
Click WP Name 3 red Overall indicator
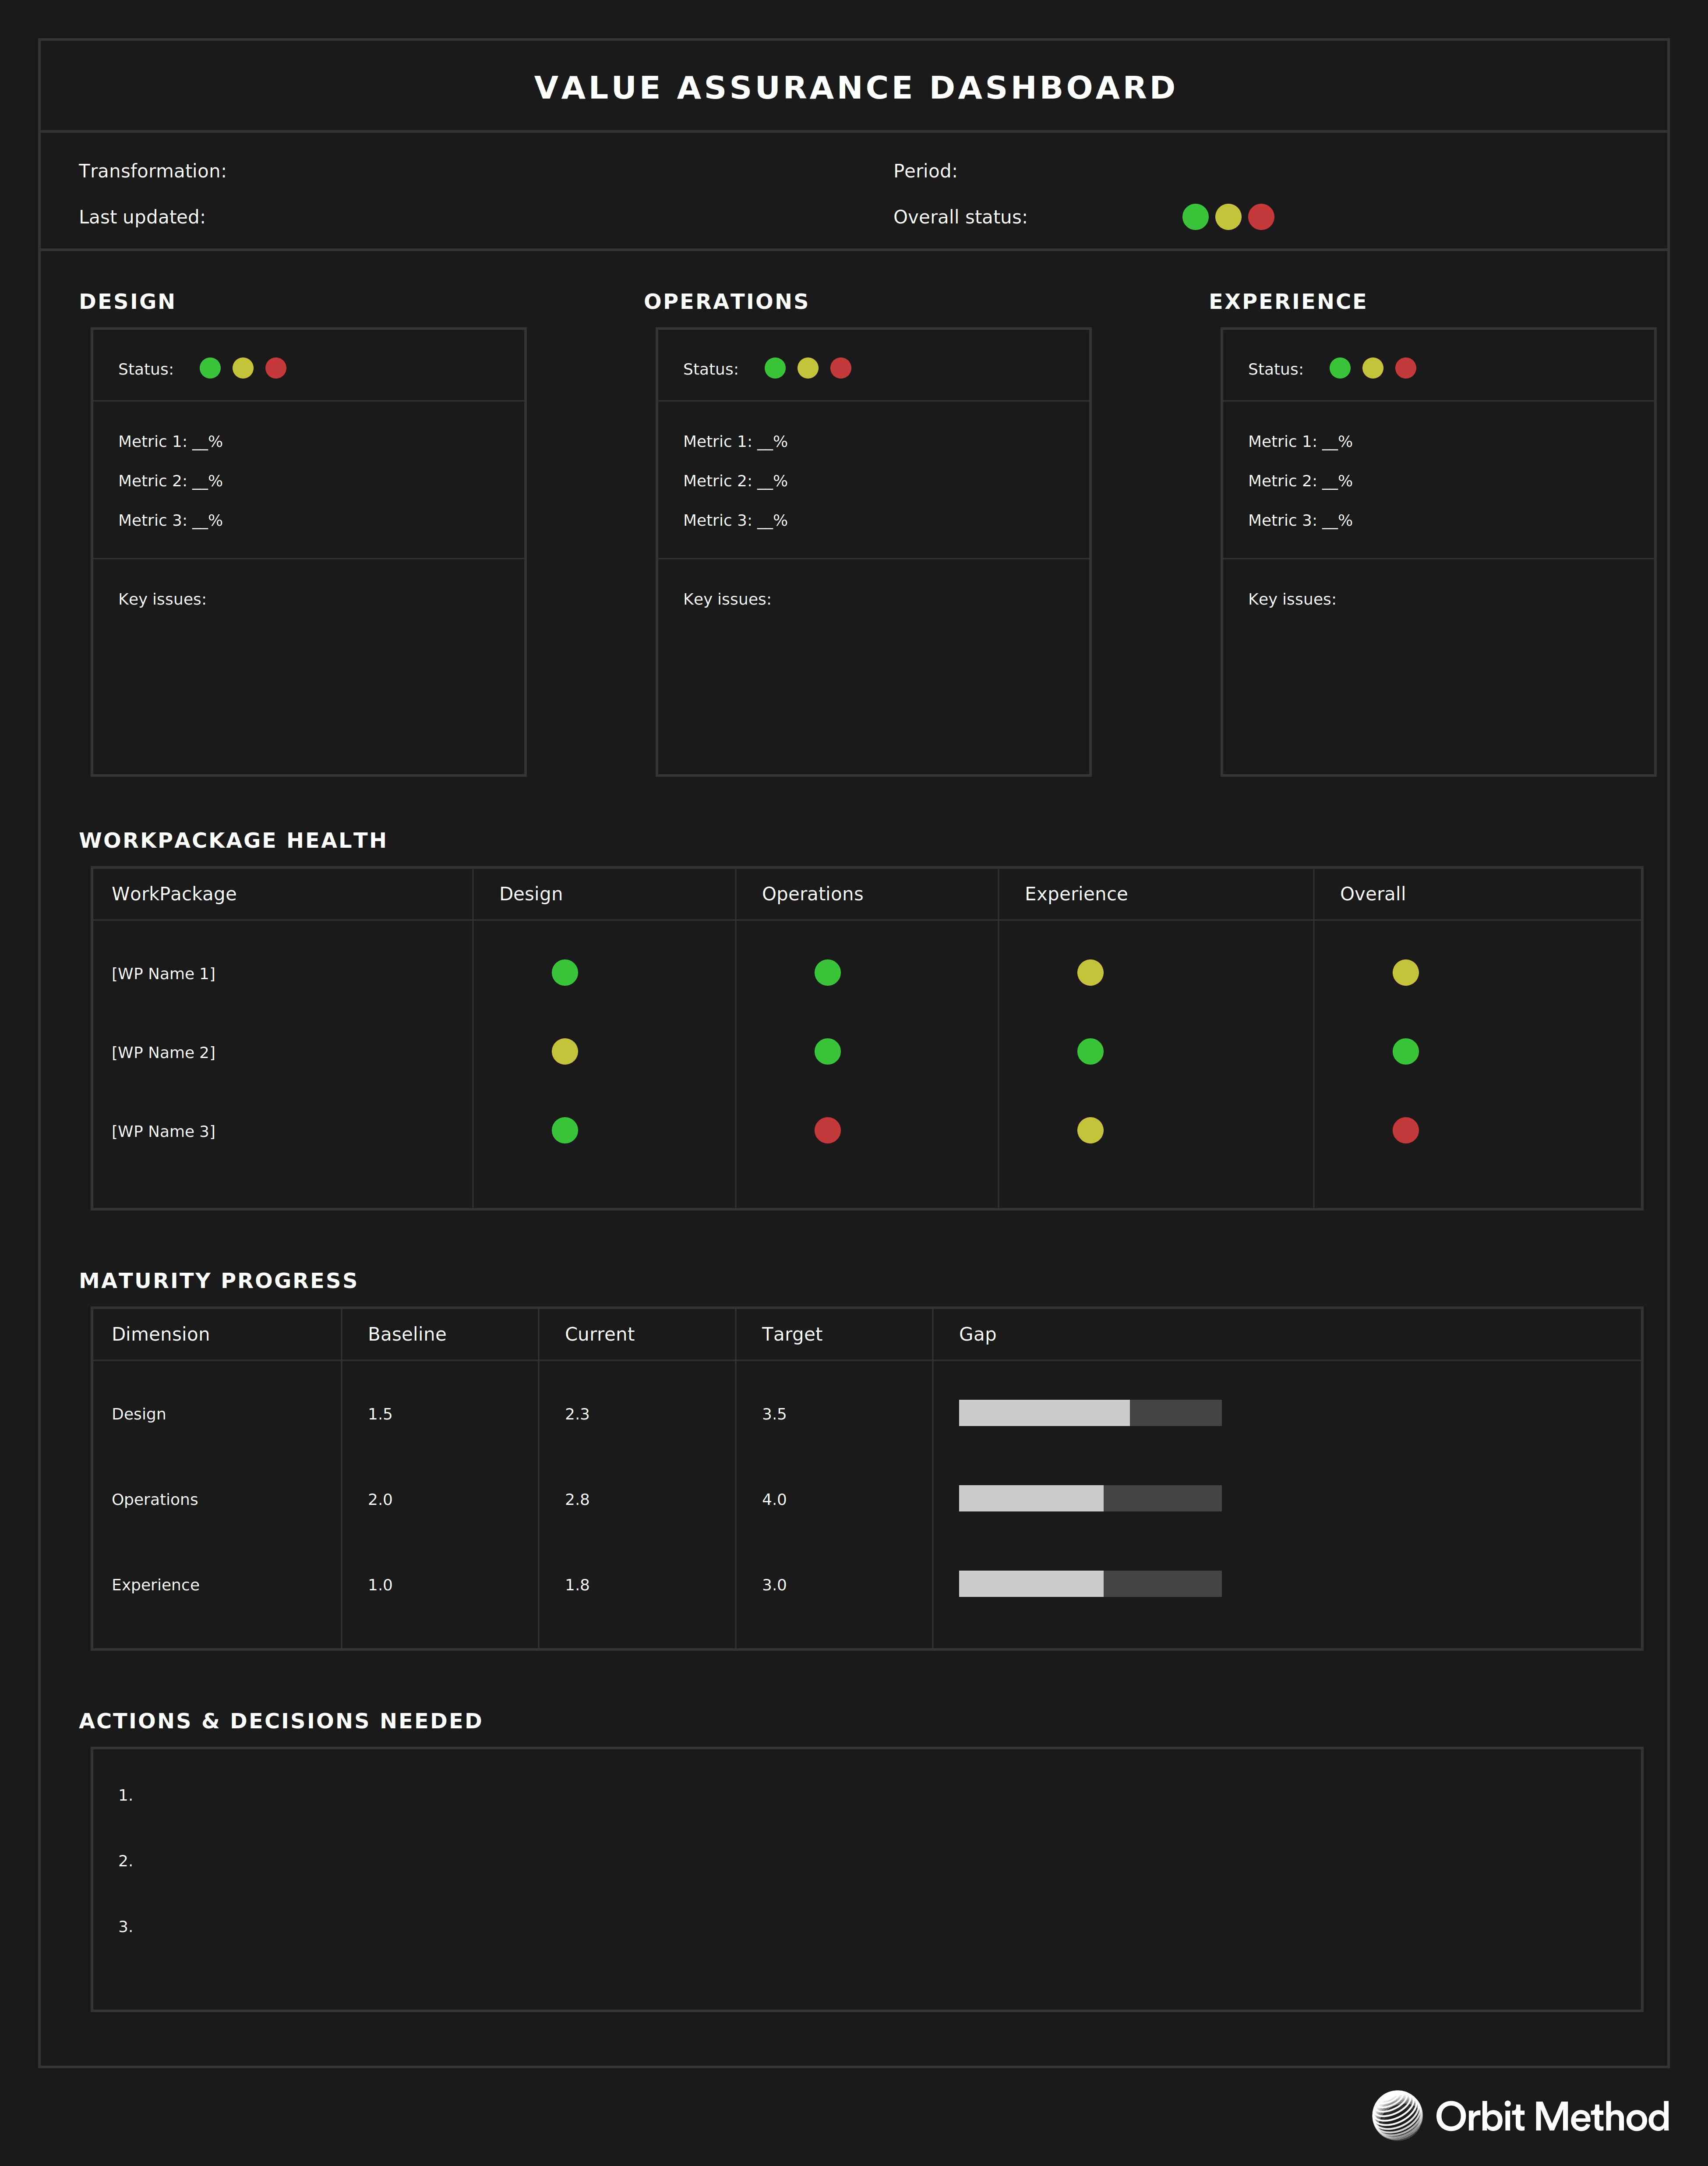pyautogui.click(x=1405, y=1130)
